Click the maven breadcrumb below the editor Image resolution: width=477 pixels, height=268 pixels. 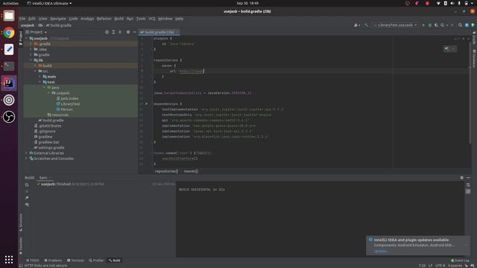click(191, 171)
